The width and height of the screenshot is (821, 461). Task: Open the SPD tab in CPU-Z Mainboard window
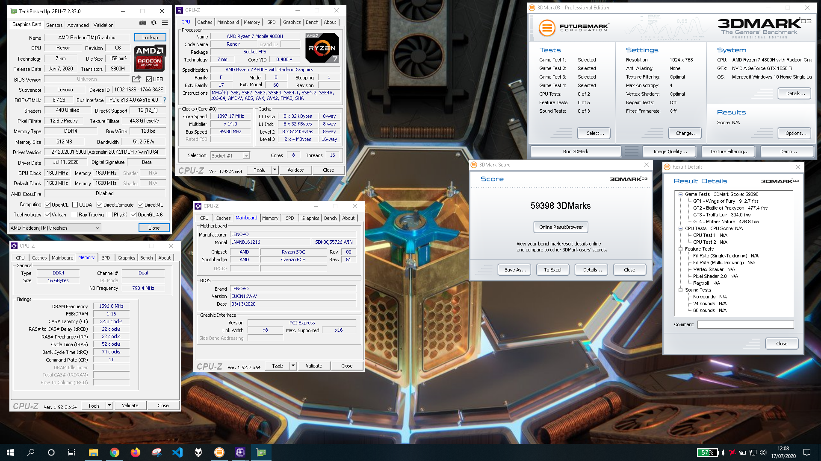click(290, 218)
